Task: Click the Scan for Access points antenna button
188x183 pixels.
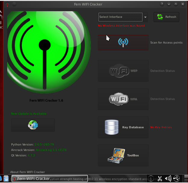Action: 123,43
